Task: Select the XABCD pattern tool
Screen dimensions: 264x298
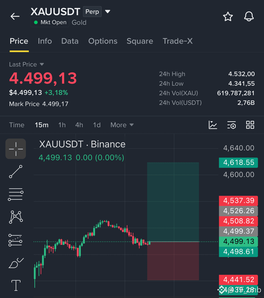Action: (16, 217)
